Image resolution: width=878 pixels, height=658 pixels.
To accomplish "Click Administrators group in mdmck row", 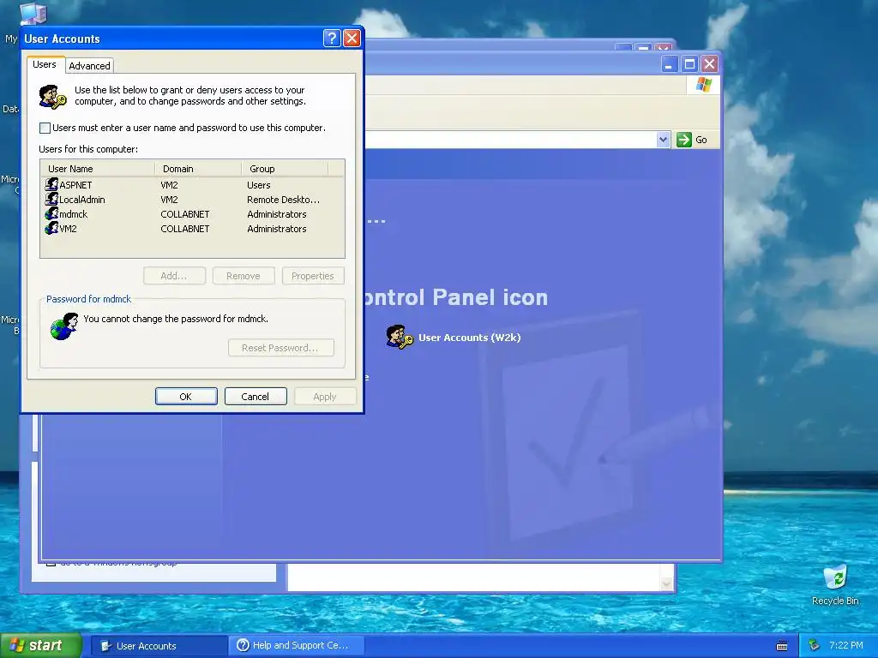I will click(277, 213).
